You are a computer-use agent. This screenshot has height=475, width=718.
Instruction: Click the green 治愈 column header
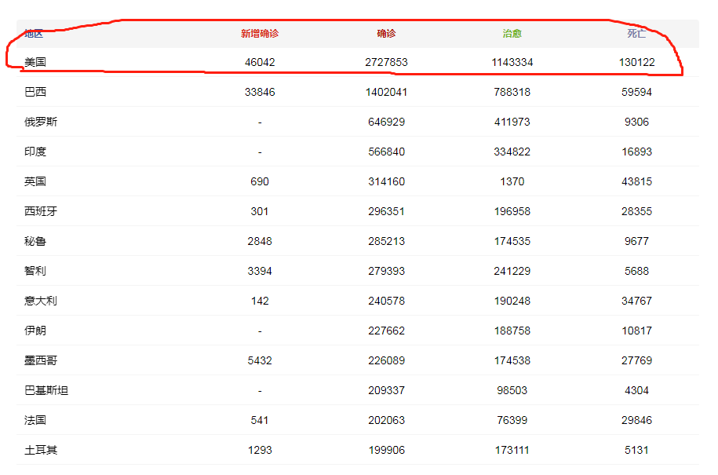pyautogui.click(x=512, y=34)
